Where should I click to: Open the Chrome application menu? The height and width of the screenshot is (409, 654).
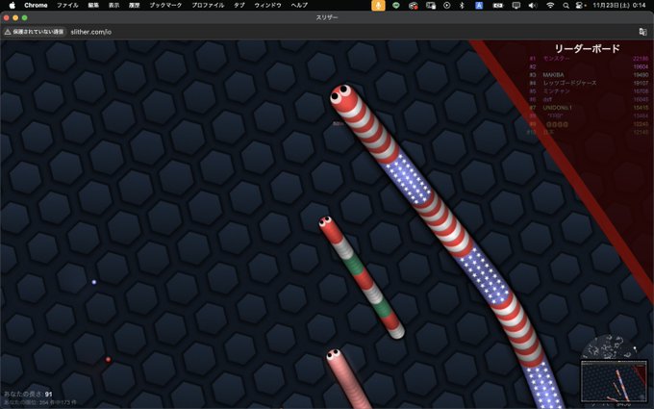click(36, 6)
